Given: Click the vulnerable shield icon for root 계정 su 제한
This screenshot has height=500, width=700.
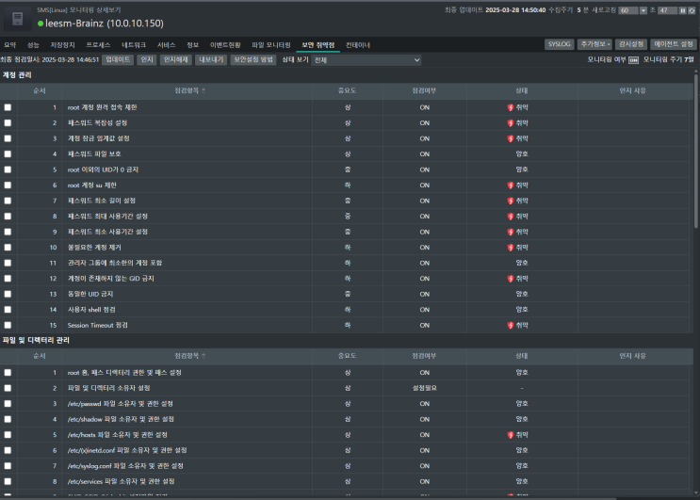Looking at the screenshot, I should (x=511, y=185).
